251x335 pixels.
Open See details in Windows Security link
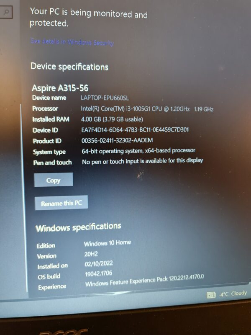[x=72, y=42]
